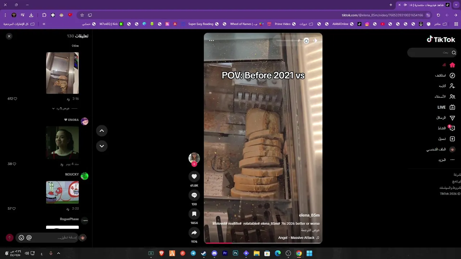Reply to NOUCKY's comment dated 2-23
Image resolution: width=461 pixels, height=259 pixels.
[x=68, y=209]
